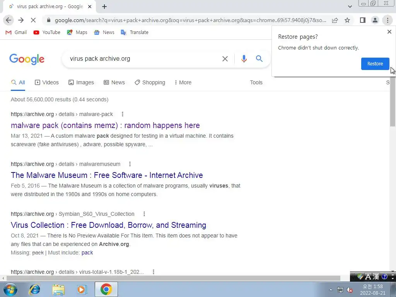
Task: Open Windows Media Player from taskbar
Action: tap(82, 289)
